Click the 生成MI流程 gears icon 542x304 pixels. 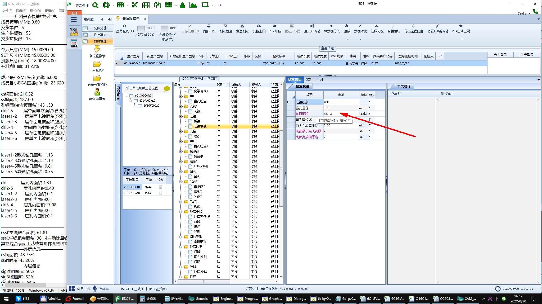[x=312, y=26]
